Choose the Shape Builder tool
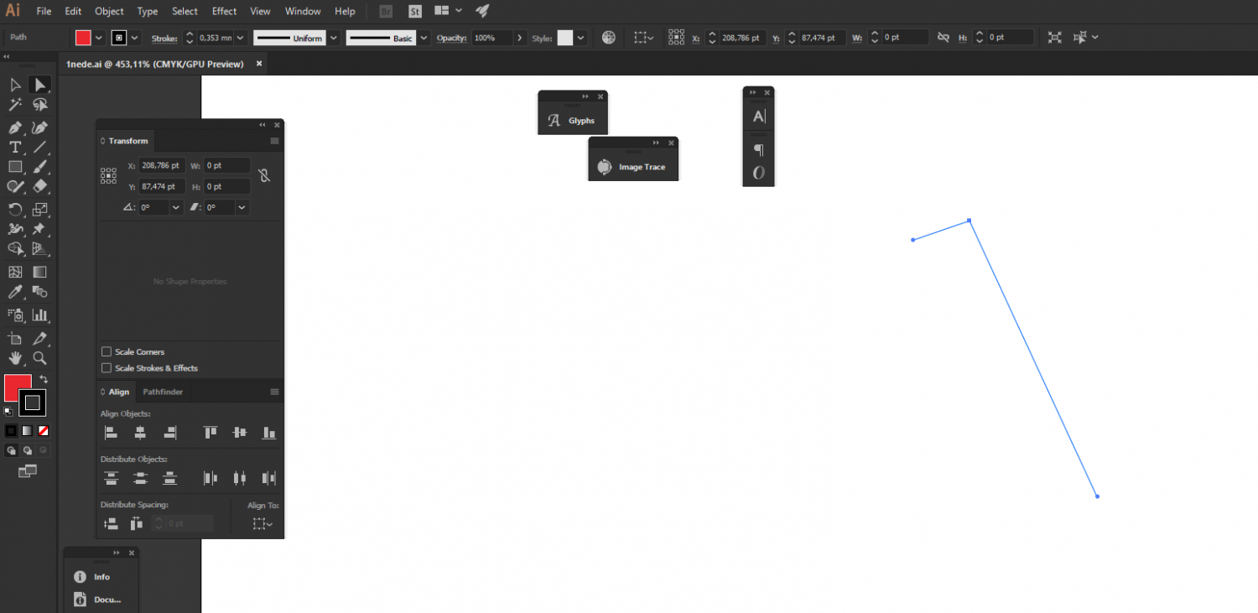 point(15,249)
